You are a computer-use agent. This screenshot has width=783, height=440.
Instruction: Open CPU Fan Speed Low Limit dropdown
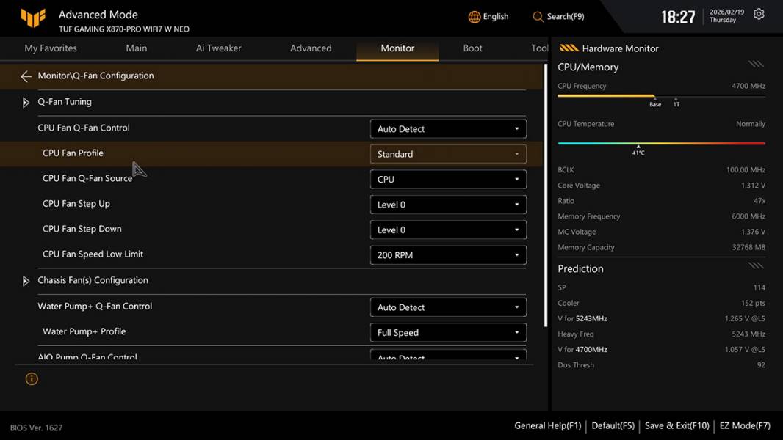coord(448,255)
